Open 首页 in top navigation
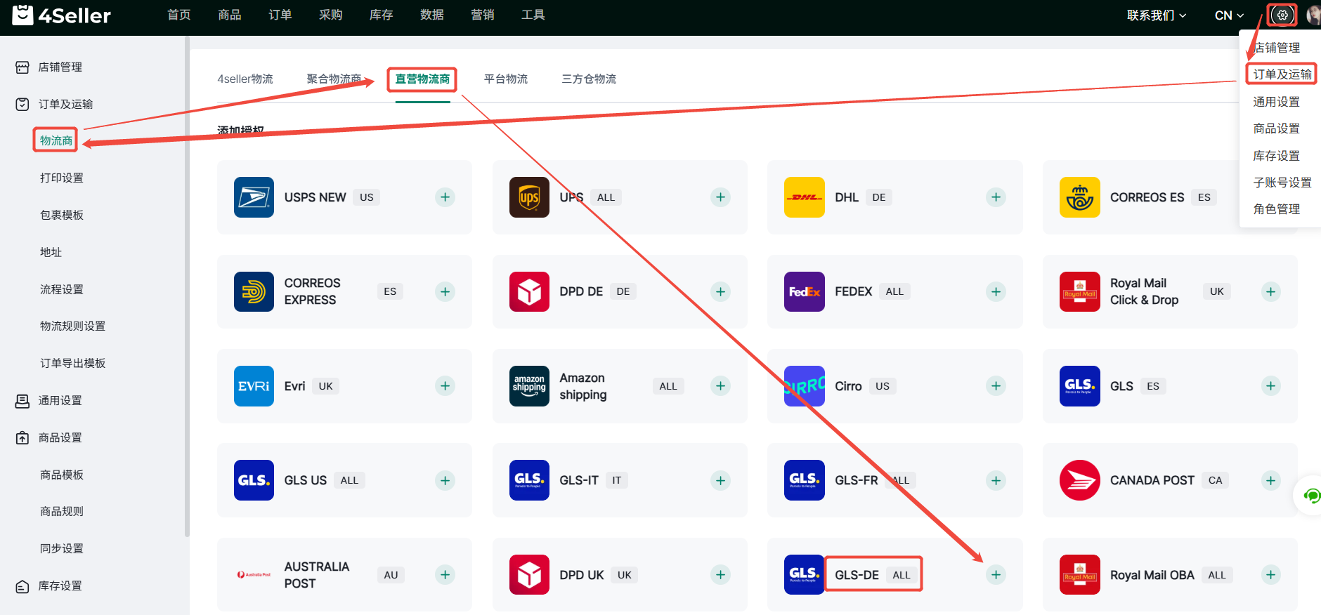1321x615 pixels. (178, 15)
